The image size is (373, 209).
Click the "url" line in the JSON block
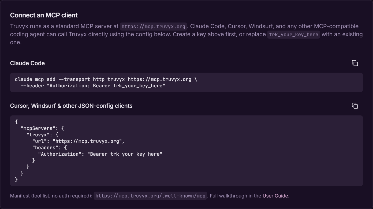(x=79, y=141)
